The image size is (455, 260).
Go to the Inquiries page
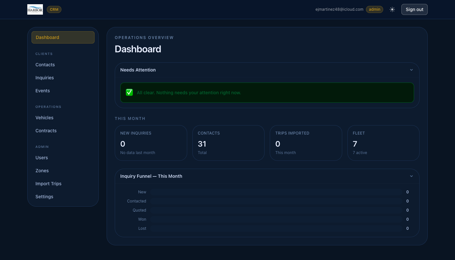[45, 78]
